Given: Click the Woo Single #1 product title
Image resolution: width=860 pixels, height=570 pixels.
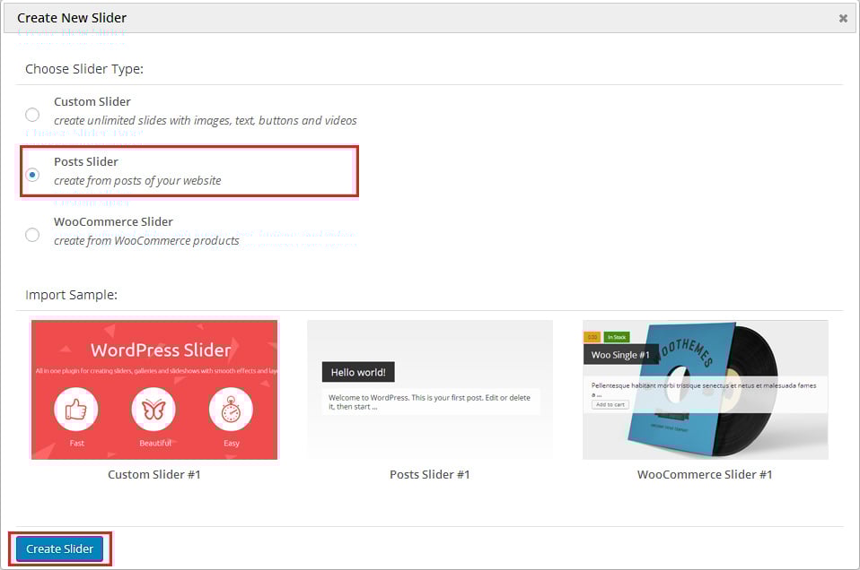Looking at the screenshot, I should (619, 355).
